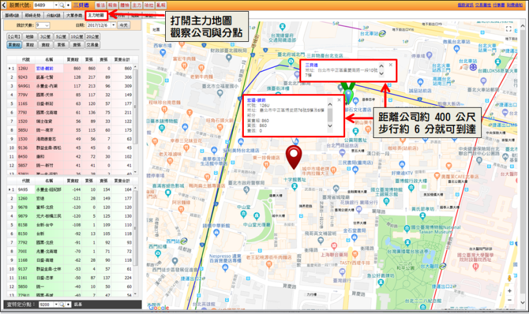Switch to the 即時走勢 tab
This screenshot has width=529, height=314.
click(33, 15)
